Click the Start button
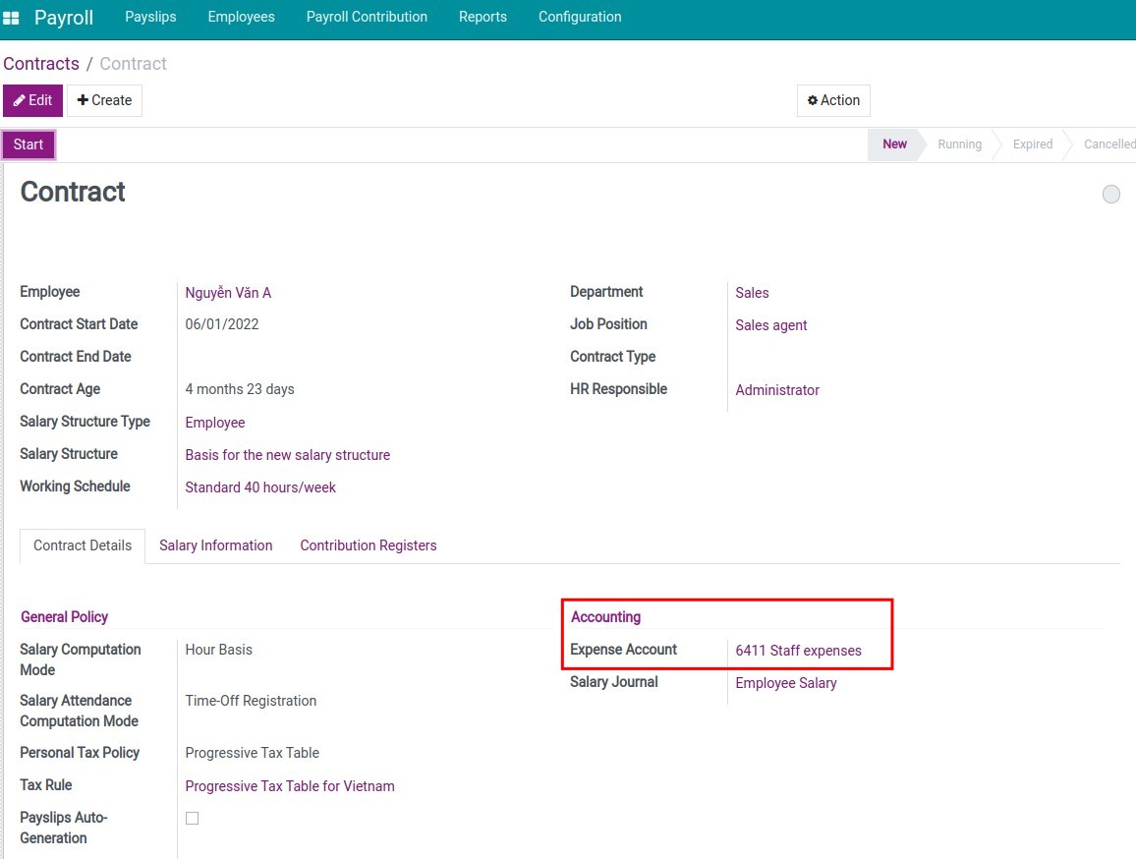 tap(27, 144)
